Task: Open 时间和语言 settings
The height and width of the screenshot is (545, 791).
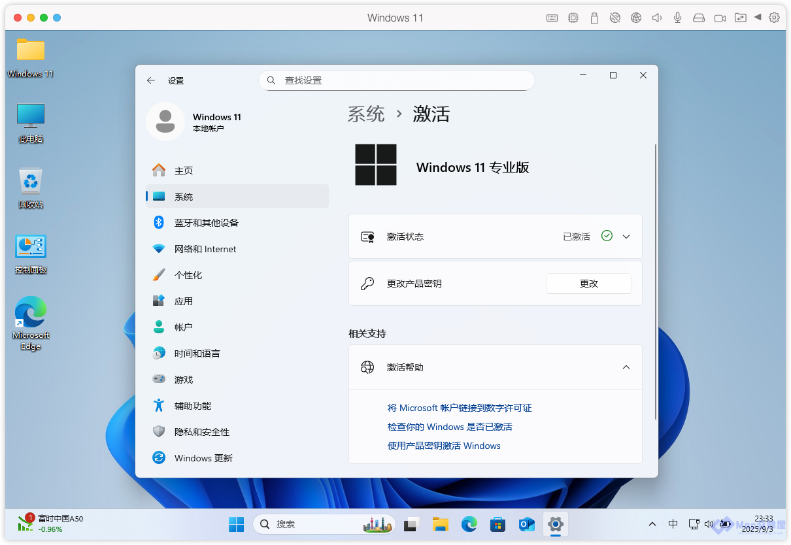Action: [237, 354]
